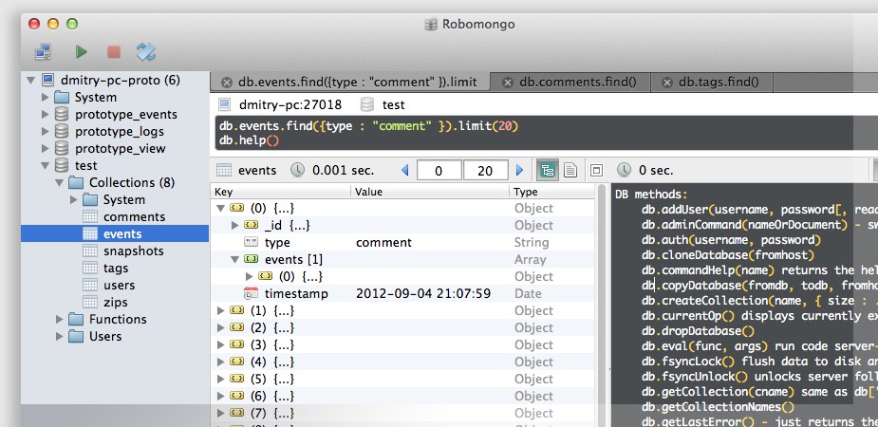The height and width of the screenshot is (427, 878).
Task: Select the snapshots collection
Action: pos(133,251)
